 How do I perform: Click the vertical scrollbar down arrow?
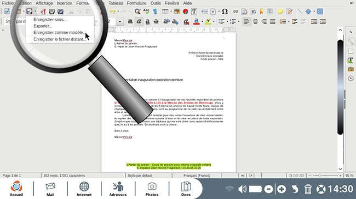tap(340, 169)
